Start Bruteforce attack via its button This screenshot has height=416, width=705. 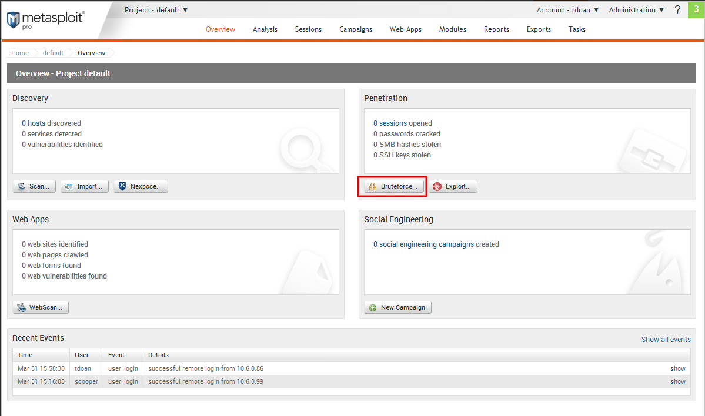tap(392, 187)
